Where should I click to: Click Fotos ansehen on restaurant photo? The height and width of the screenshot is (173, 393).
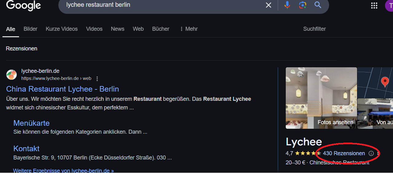(335, 122)
